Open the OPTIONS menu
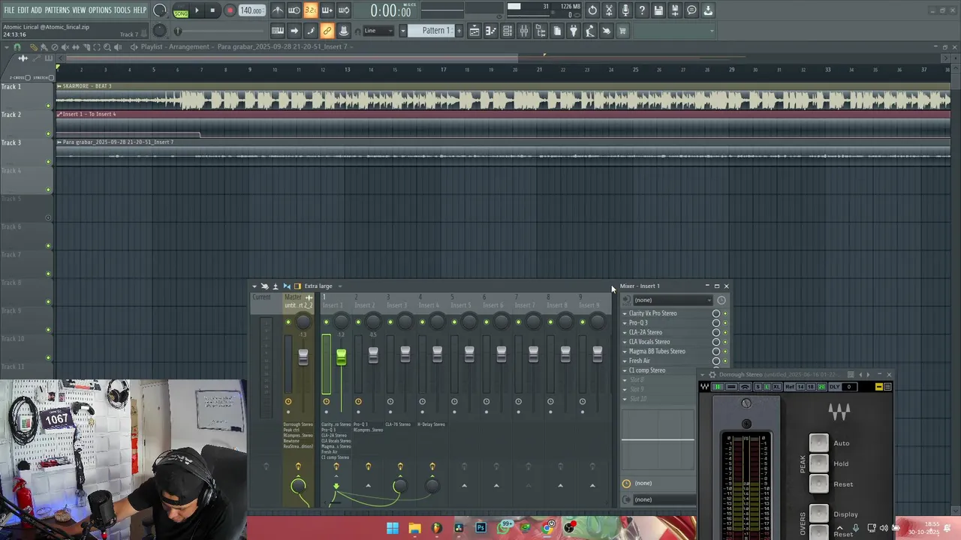The image size is (961, 540). pyautogui.click(x=100, y=10)
